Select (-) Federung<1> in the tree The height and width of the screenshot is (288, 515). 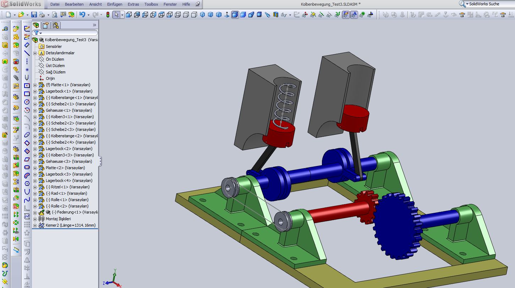[x=75, y=212]
